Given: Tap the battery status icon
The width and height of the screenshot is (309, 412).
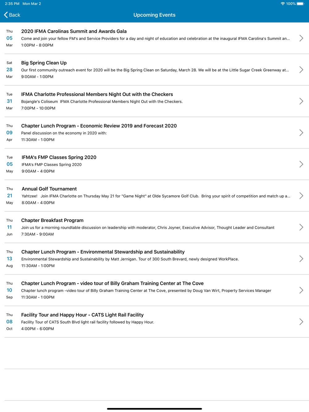Looking at the screenshot, I should coord(301,4).
